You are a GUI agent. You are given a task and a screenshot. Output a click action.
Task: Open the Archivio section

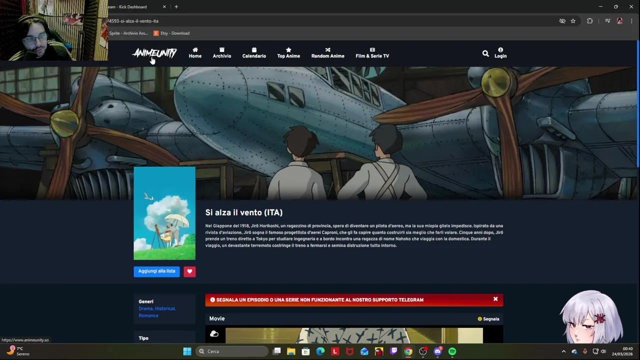(222, 53)
